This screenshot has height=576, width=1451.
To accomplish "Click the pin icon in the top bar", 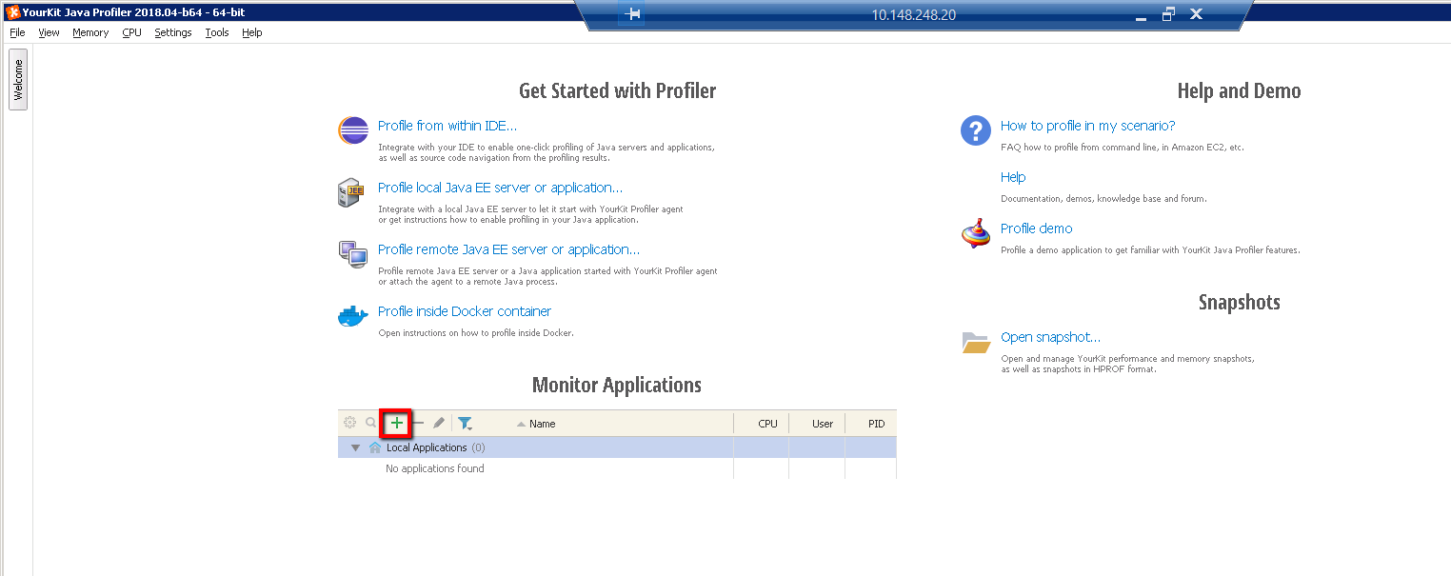I will (x=631, y=14).
